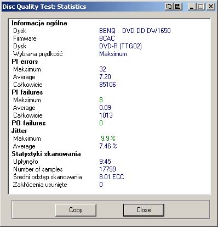Click PI errors average value '7.20'
The height and width of the screenshot is (227, 218).
(105, 77)
